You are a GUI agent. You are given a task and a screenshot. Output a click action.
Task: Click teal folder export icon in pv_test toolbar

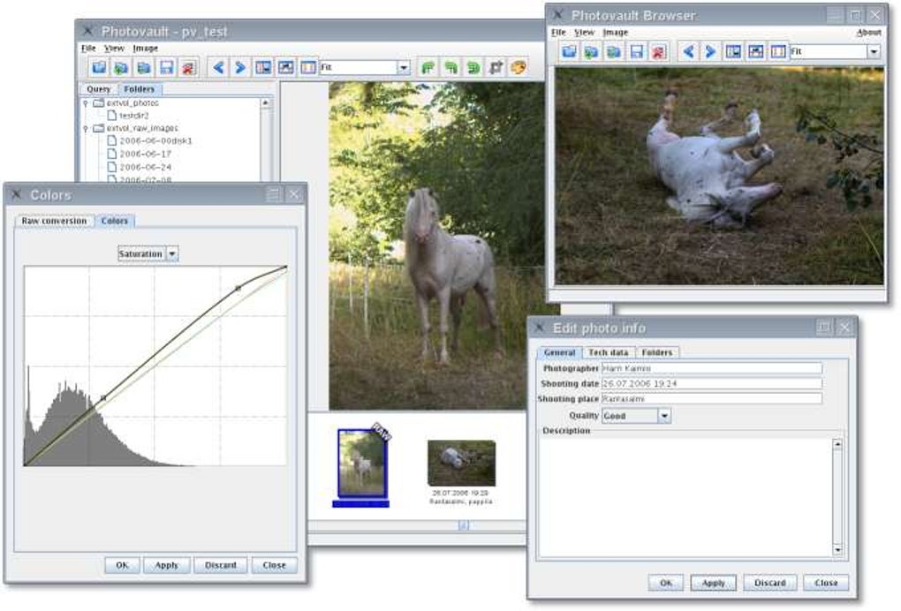click(x=144, y=68)
